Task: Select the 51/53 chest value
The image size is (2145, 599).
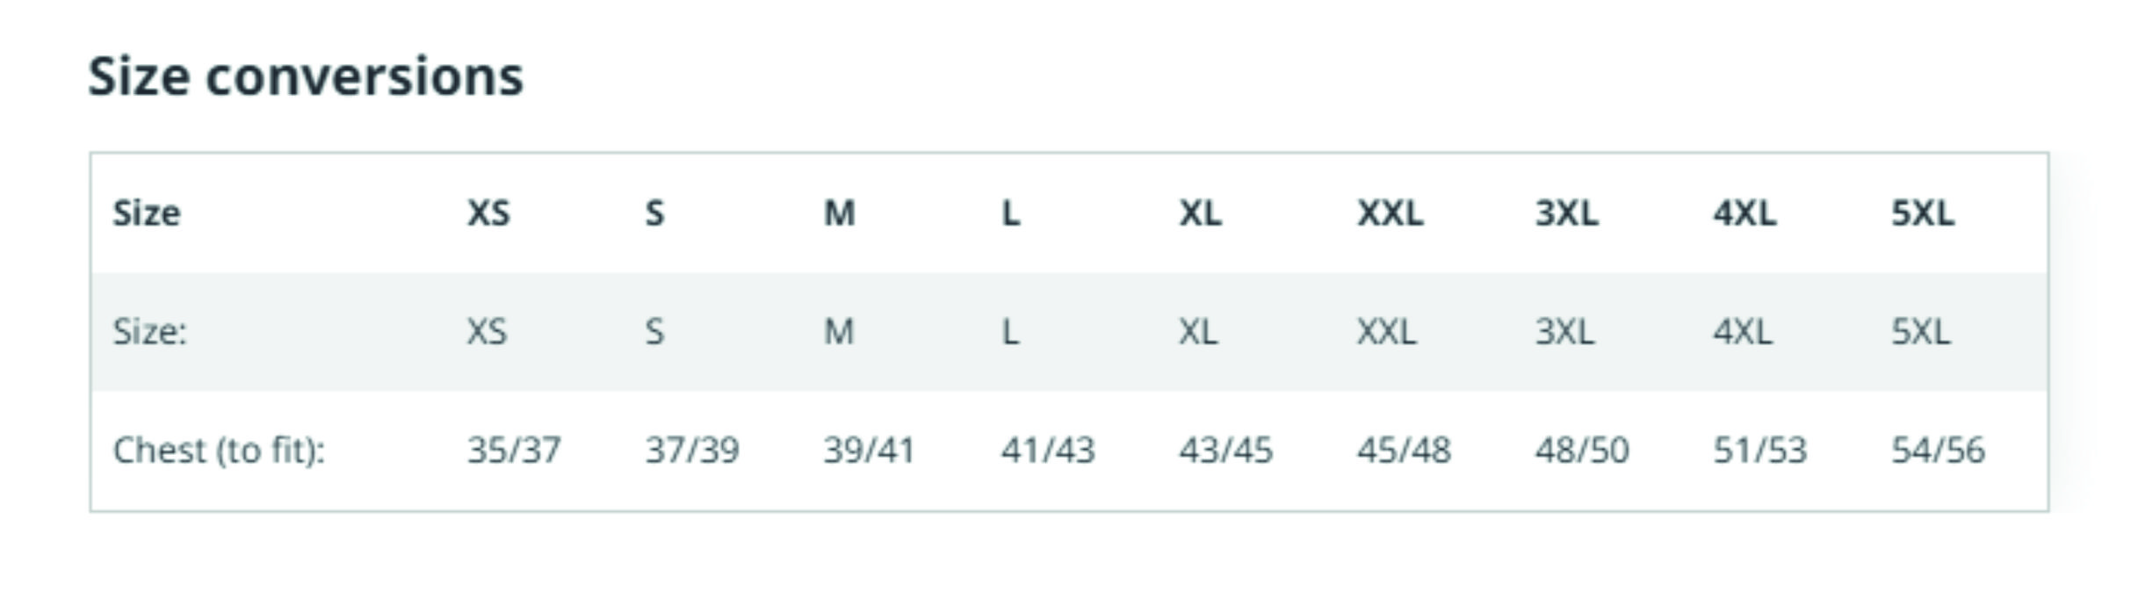Action: (1760, 451)
